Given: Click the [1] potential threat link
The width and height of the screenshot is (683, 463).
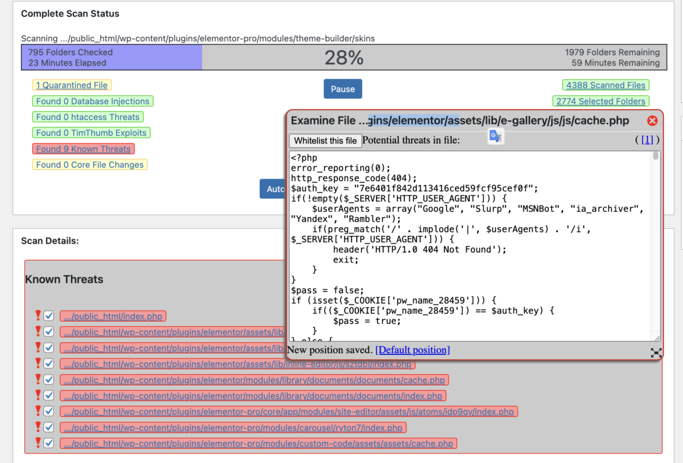Looking at the screenshot, I should pos(647,140).
